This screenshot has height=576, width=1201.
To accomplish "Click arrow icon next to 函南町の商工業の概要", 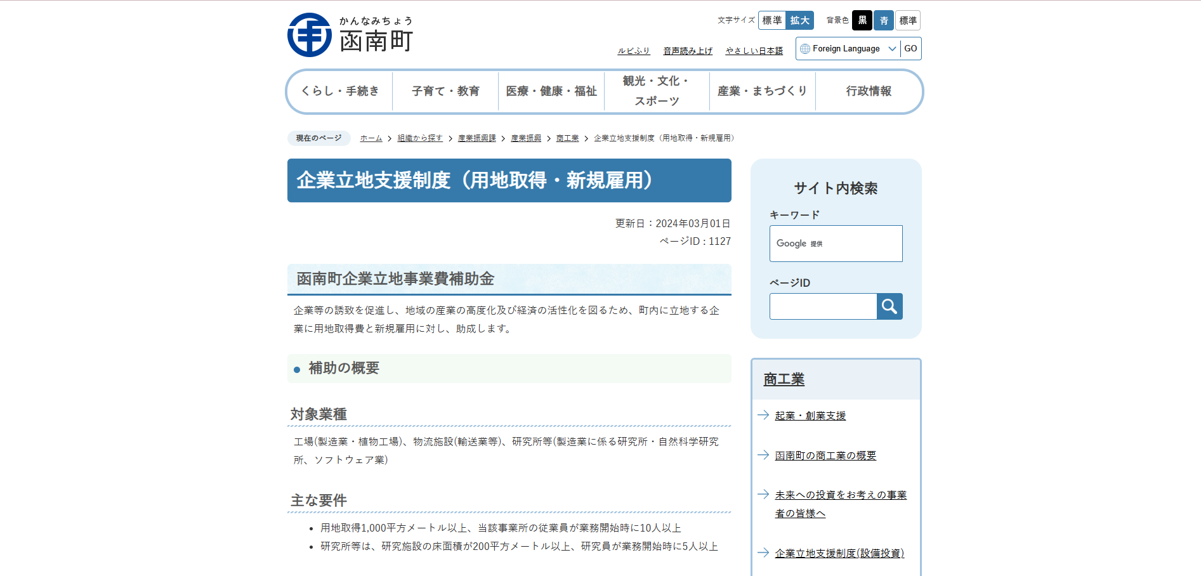I will [x=763, y=455].
